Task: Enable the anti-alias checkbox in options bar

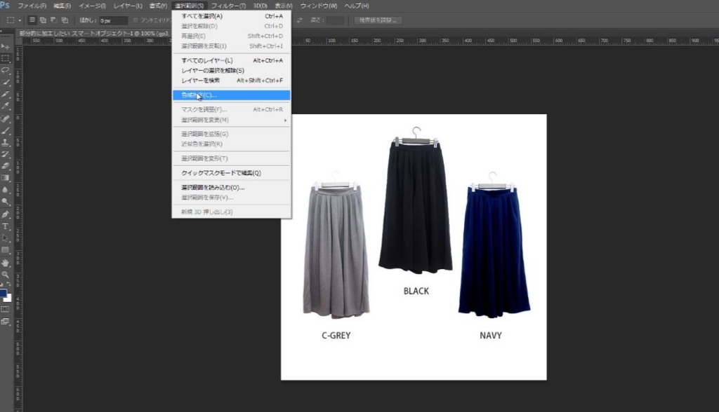Action: coord(135,20)
